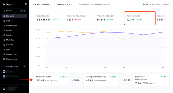The width and height of the screenshot is (173, 93).
Task: Open Einstellungen settings
Action: point(14,54)
